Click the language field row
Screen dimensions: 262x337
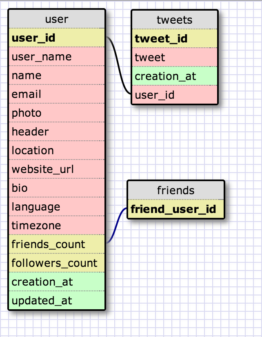tap(57, 207)
